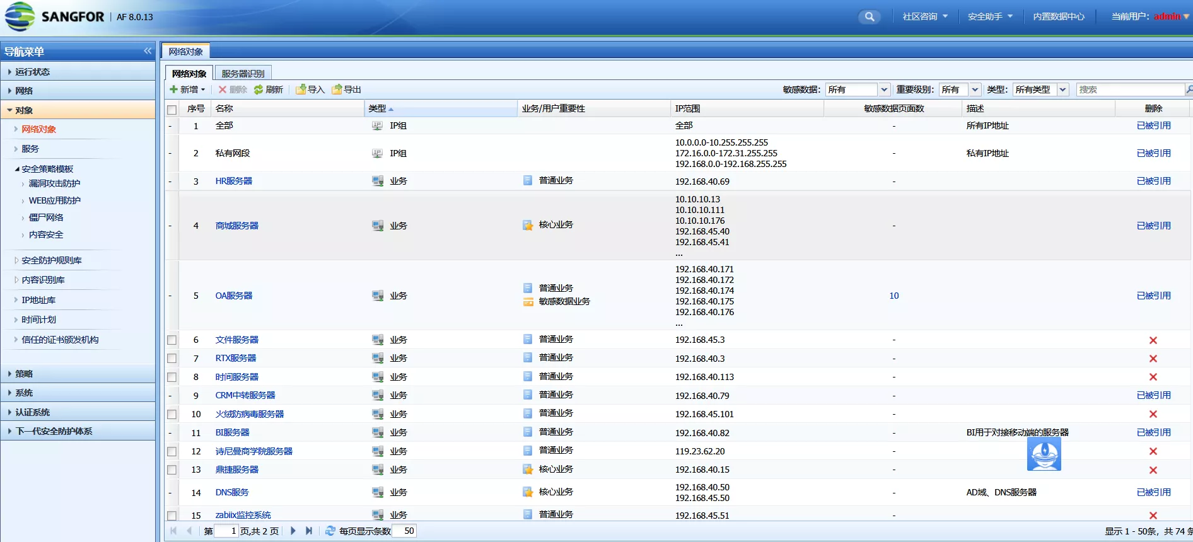
Task: Open the 敏感数据 filter dropdown
Action: 884,89
